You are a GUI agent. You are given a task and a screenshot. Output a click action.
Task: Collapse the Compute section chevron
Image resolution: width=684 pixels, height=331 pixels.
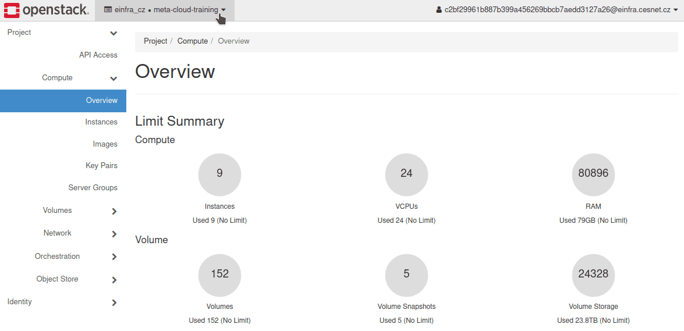coord(114,79)
